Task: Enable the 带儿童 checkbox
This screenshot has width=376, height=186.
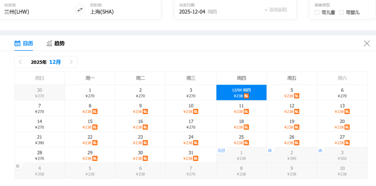Action: [x=317, y=13]
